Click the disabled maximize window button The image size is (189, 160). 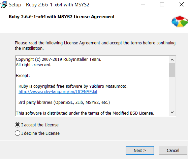coord(162,4)
